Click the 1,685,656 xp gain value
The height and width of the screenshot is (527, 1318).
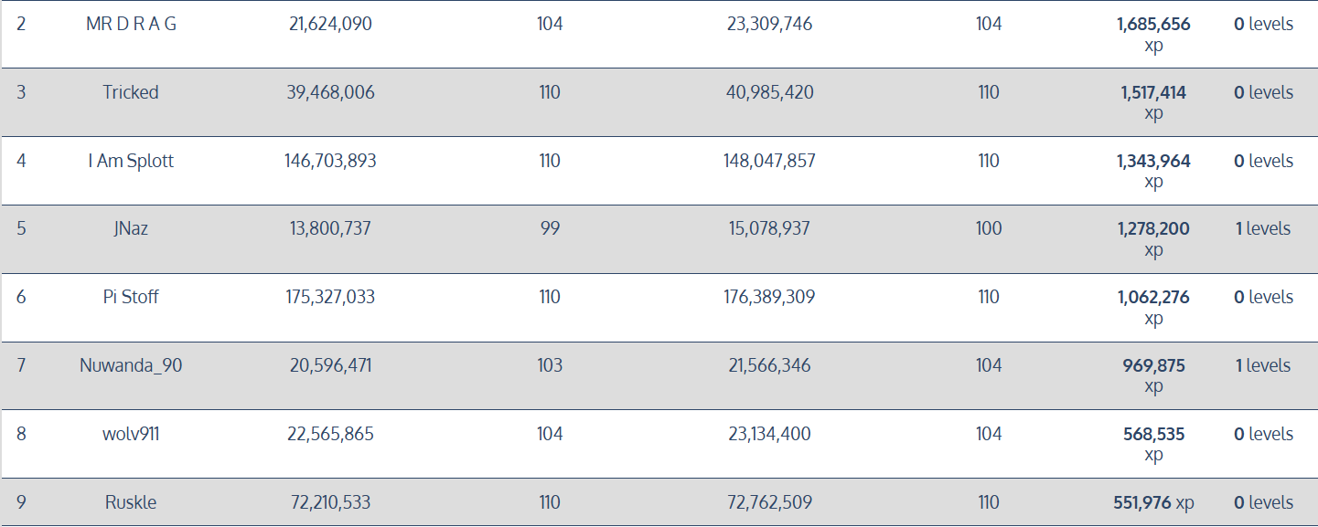(1153, 25)
